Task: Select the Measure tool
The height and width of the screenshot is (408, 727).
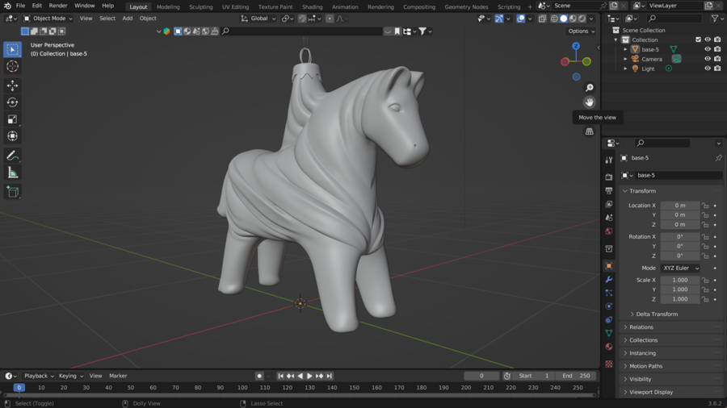Action: (12, 173)
